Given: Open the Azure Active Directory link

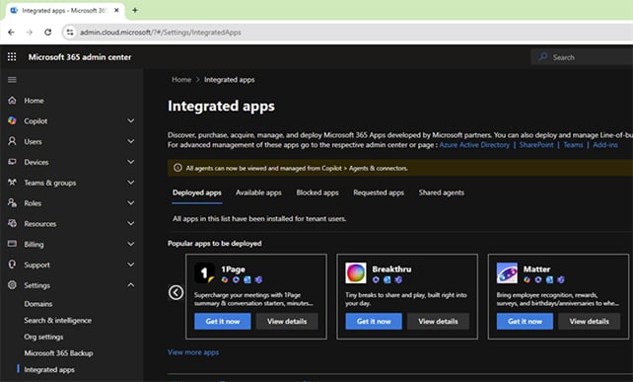Looking at the screenshot, I should tap(474, 145).
